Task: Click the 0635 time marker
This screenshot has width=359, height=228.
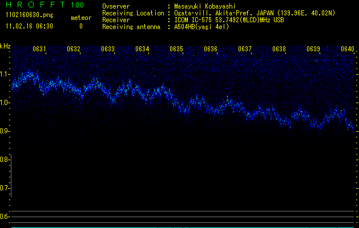Action: (176, 50)
